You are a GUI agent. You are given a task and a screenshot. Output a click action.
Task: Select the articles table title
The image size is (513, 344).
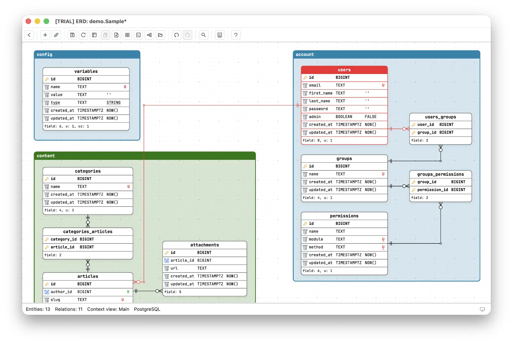click(88, 276)
